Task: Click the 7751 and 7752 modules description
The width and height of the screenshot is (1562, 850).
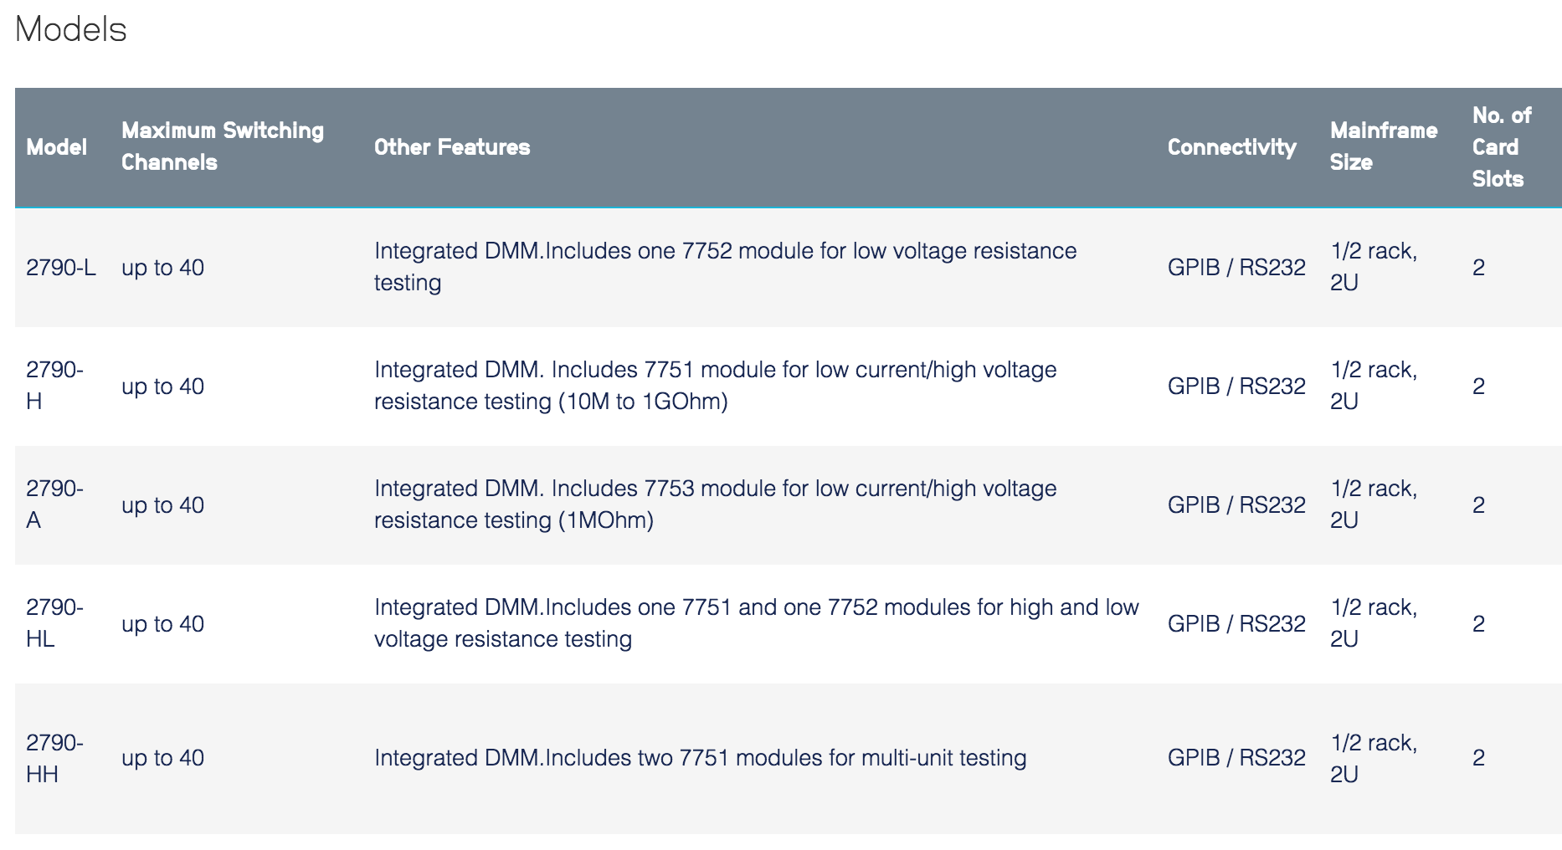Action: pyautogui.click(x=756, y=623)
